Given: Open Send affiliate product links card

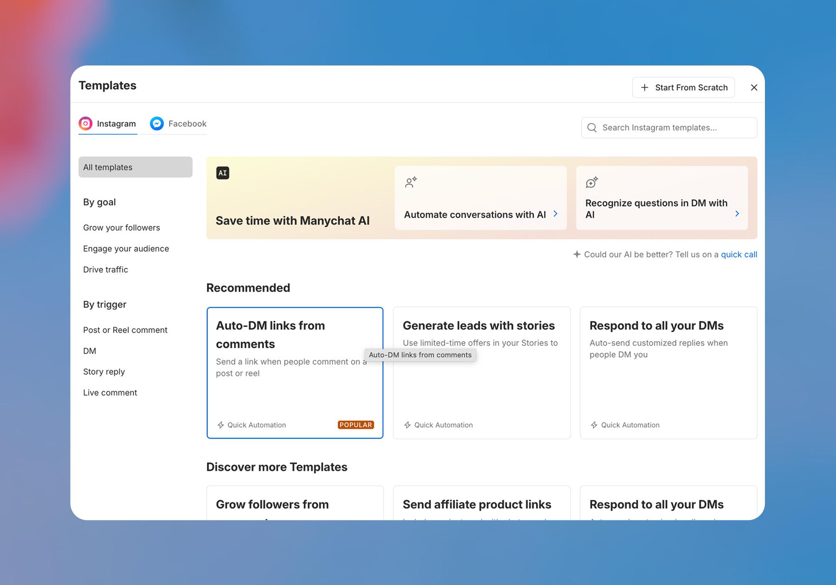Looking at the screenshot, I should click(482, 503).
